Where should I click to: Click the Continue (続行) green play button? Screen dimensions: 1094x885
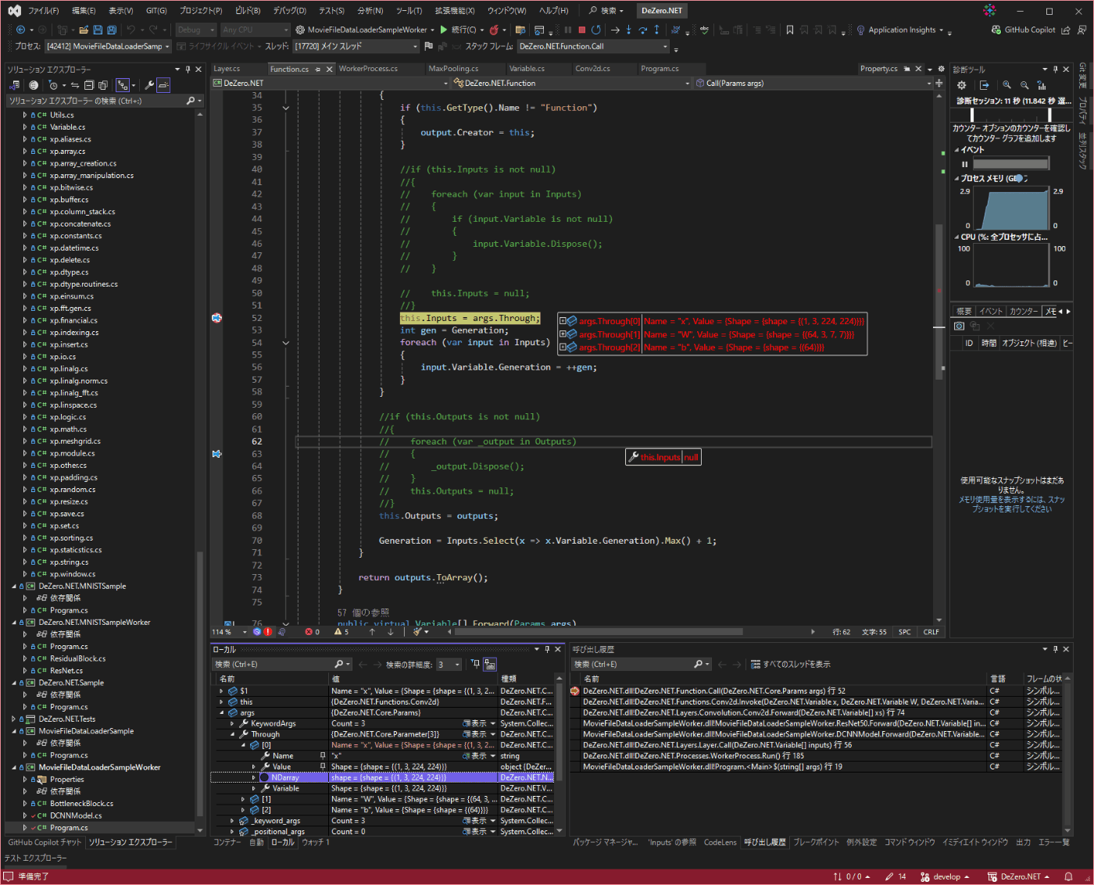(x=444, y=30)
